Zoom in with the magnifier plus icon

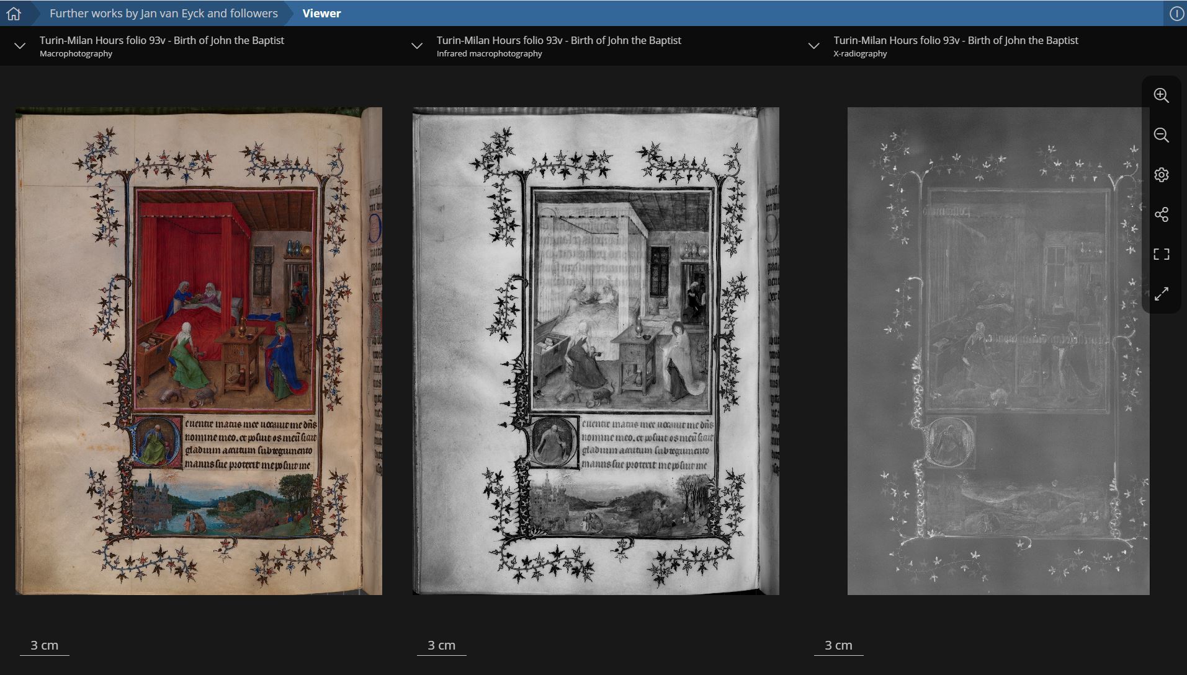point(1161,95)
